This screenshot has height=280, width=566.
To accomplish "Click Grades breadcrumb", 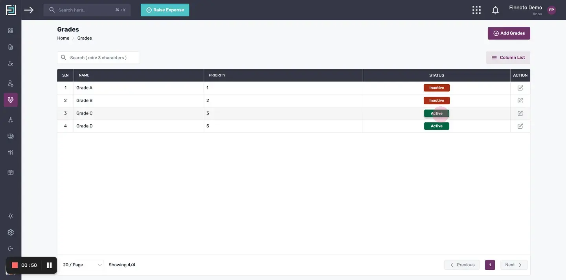I will click(85, 38).
